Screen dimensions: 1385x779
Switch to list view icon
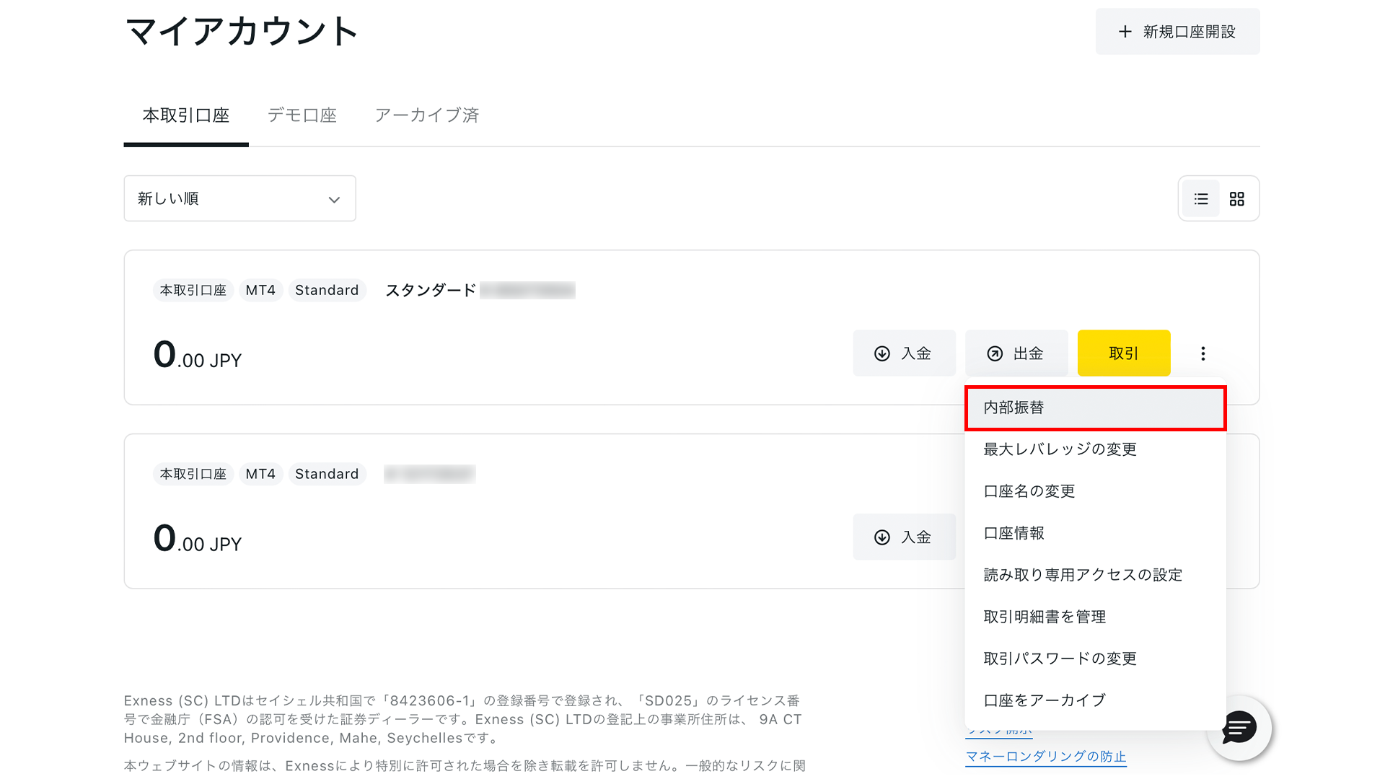coord(1201,199)
